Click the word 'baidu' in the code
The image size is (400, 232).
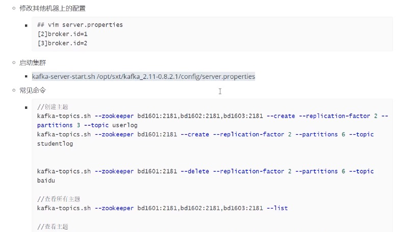(46, 181)
